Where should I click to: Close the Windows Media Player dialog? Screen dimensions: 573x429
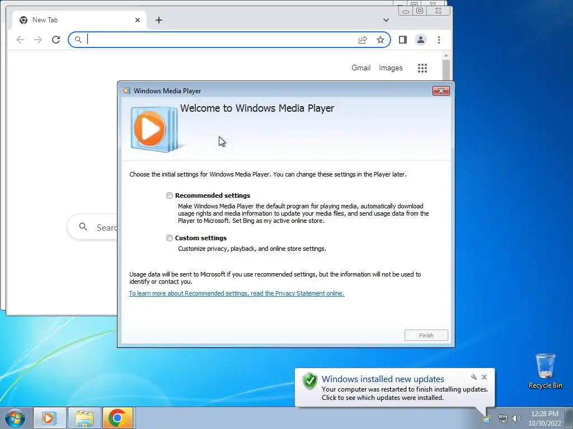pos(441,91)
